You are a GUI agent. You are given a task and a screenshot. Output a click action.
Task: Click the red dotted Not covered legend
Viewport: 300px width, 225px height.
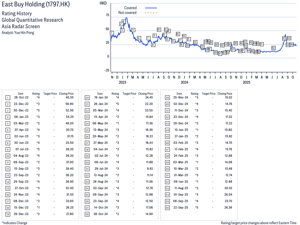(x=151, y=13)
